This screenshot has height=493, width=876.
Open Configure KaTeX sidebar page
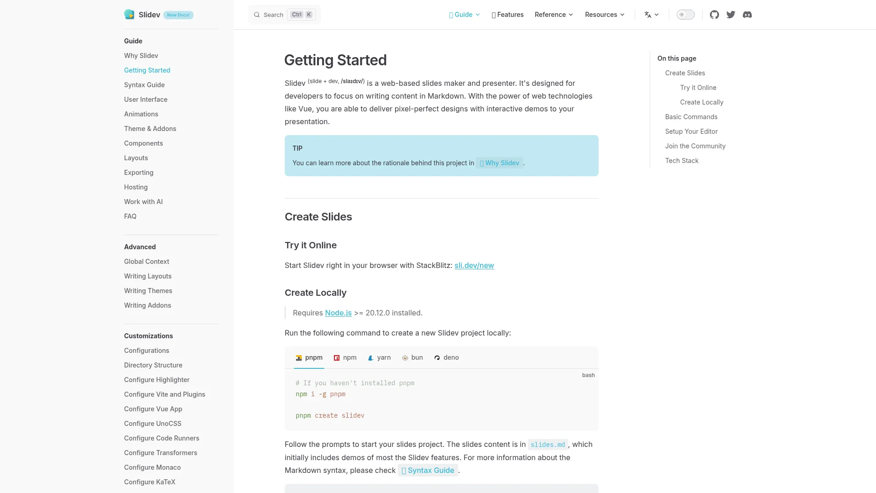[150, 482]
